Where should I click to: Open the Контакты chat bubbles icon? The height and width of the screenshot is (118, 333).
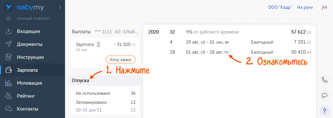coord(8,109)
